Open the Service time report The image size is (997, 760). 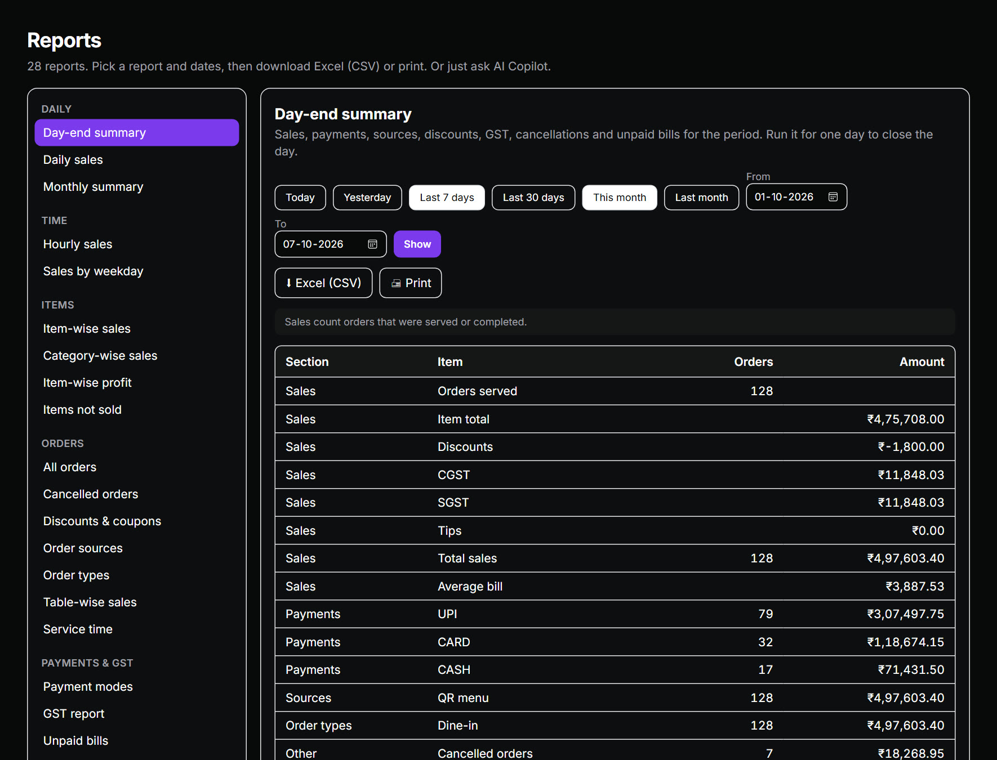pyautogui.click(x=137, y=629)
